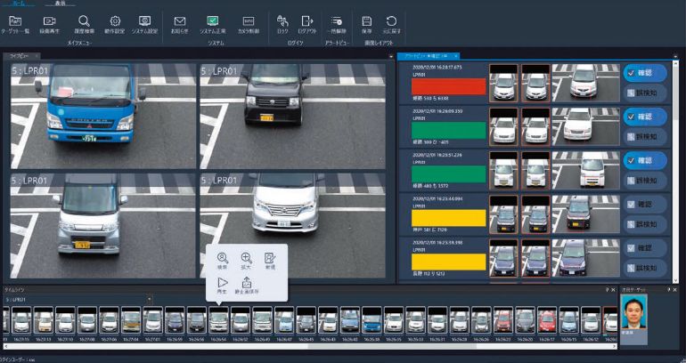Viewport: 686px width, 363px height.
Task: Click the お知らせ envelope notification icon
Action: click(x=180, y=24)
